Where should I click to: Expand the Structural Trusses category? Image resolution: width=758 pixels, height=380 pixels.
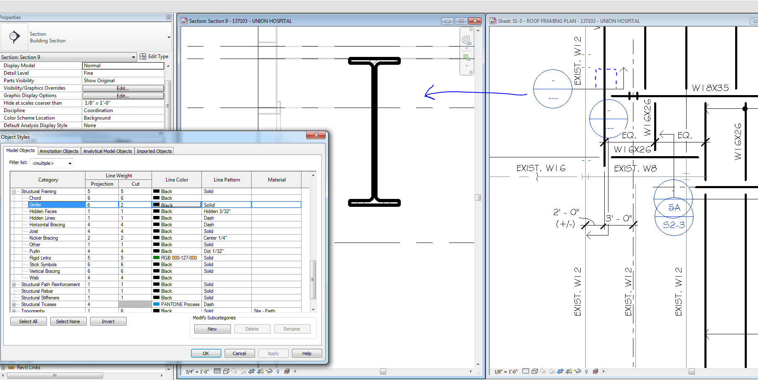[x=14, y=304]
